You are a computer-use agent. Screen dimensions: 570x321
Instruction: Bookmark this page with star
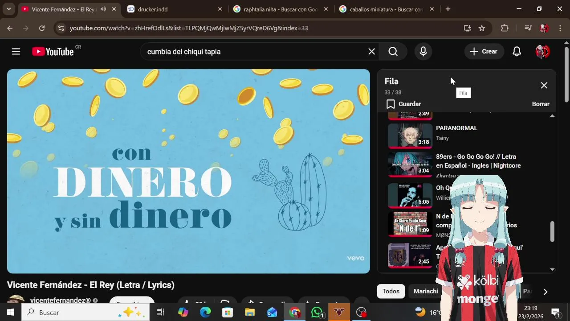(482, 28)
